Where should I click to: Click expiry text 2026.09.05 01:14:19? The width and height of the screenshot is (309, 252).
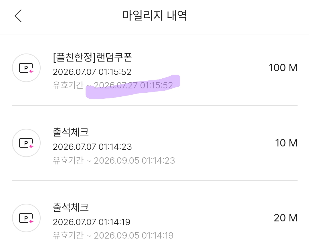click(x=134, y=235)
